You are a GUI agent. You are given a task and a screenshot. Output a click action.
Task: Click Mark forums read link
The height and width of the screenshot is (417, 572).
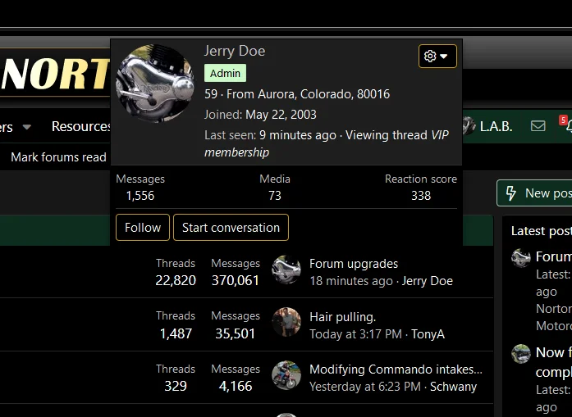click(x=58, y=156)
